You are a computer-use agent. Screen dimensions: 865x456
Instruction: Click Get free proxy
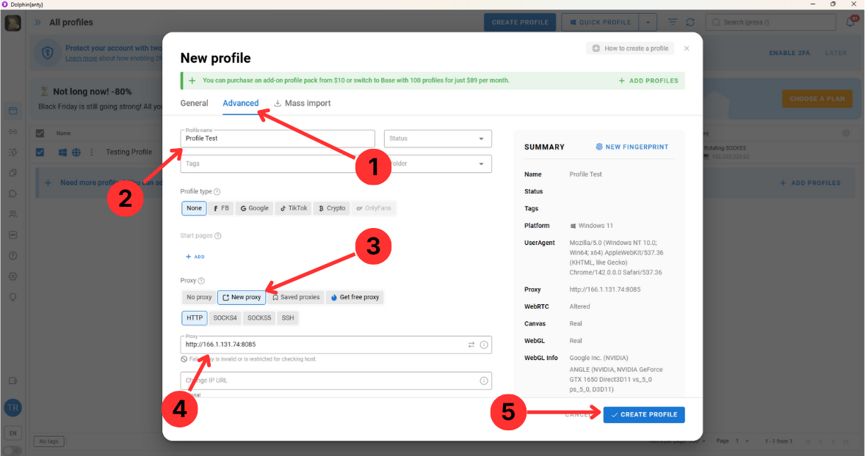pyautogui.click(x=355, y=298)
